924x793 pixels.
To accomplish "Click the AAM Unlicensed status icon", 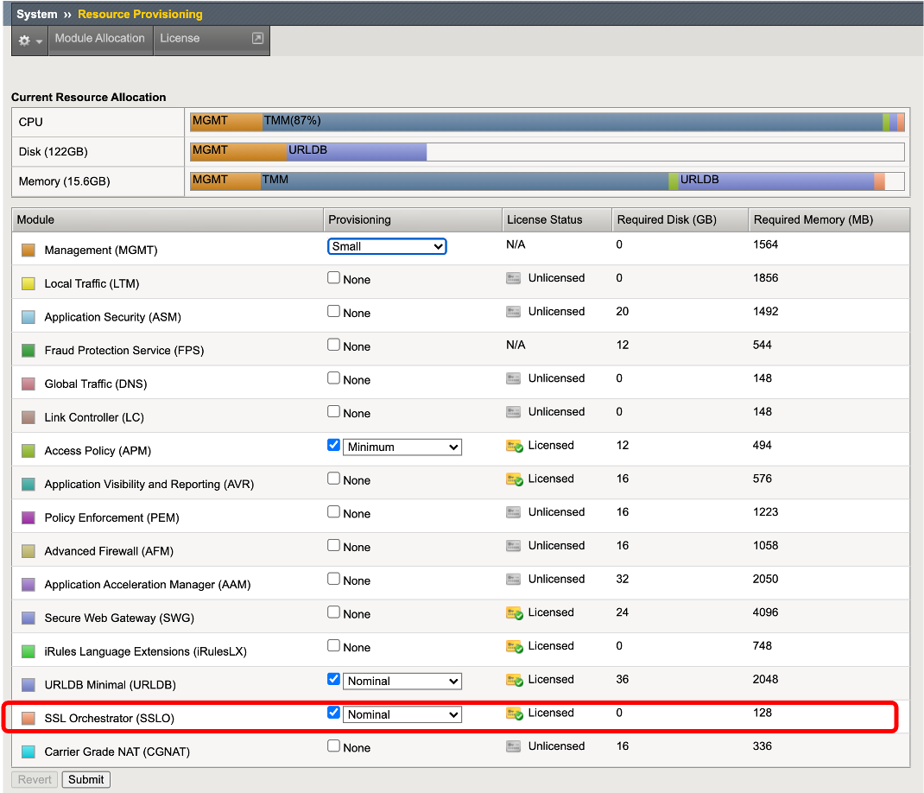I will 513,580.
